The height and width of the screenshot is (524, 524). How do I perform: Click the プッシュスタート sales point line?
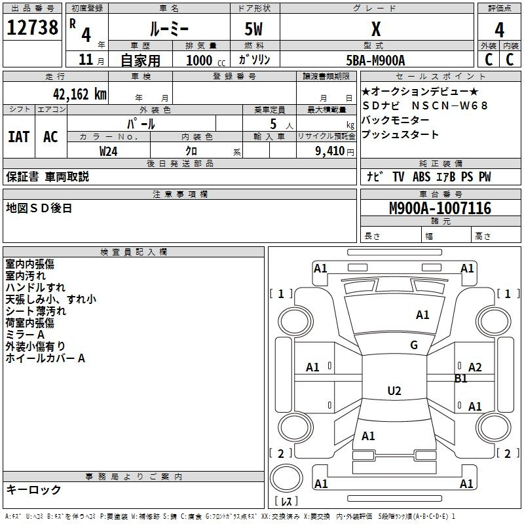click(x=400, y=135)
